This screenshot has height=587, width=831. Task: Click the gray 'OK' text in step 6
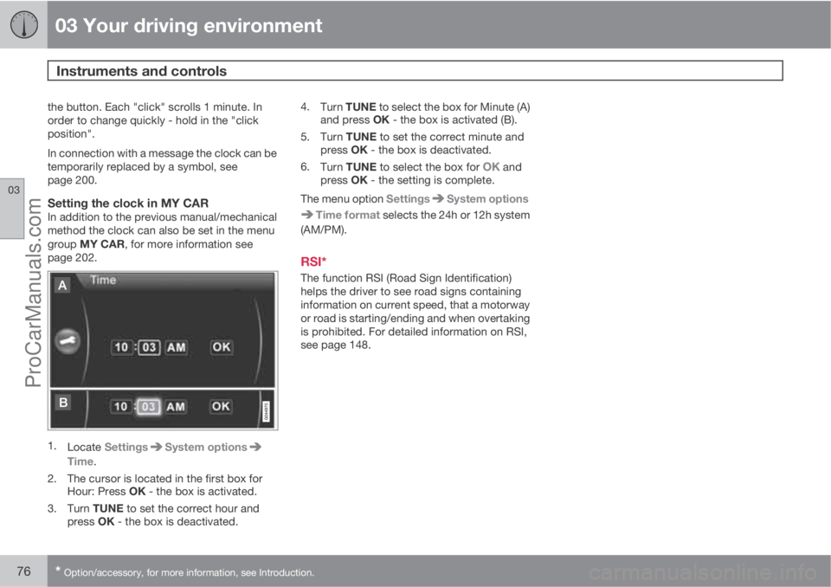point(492,167)
